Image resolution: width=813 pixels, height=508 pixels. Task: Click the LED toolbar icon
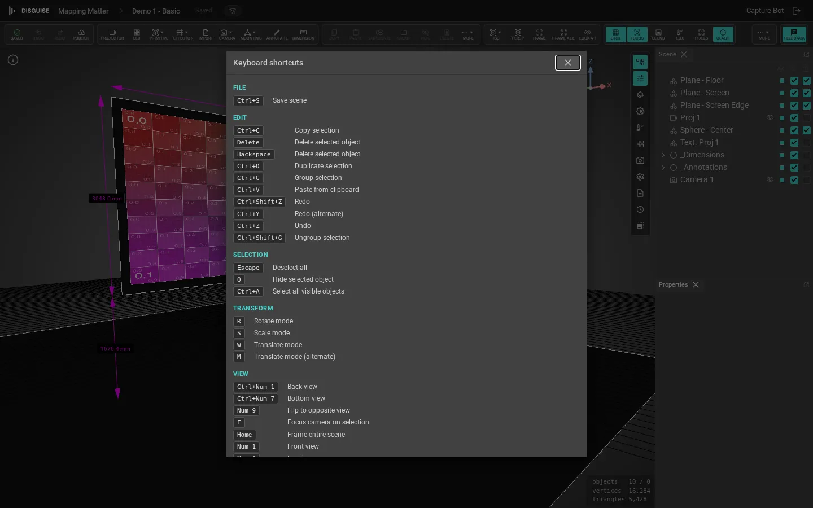(137, 34)
